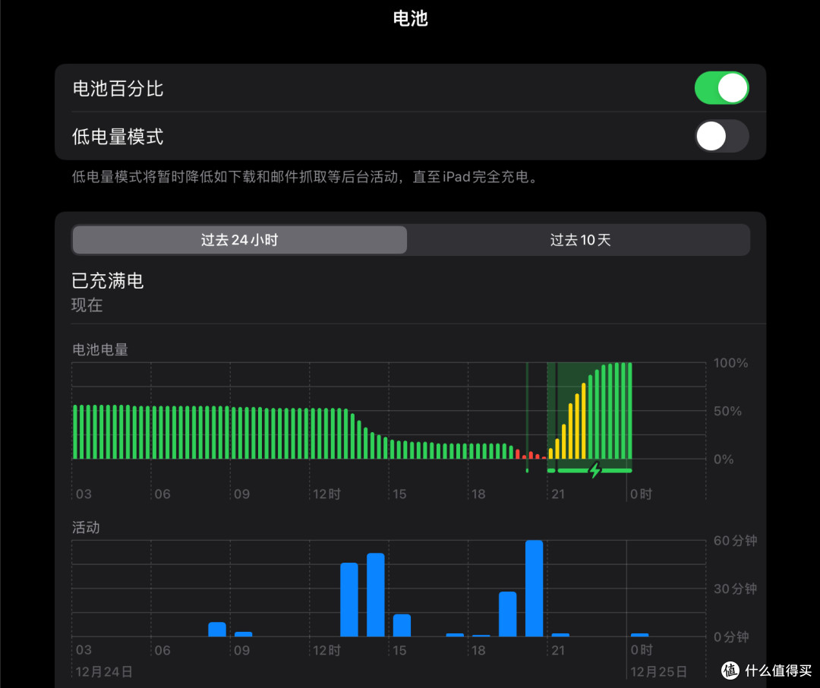Click the 50% axis label
Image resolution: width=820 pixels, height=688 pixels.
coord(727,412)
